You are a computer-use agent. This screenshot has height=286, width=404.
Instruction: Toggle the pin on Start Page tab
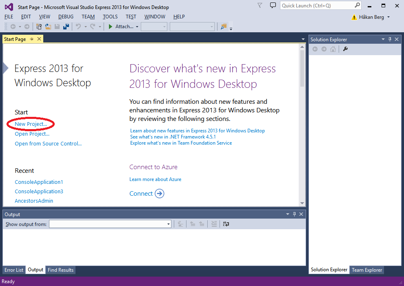(32, 39)
